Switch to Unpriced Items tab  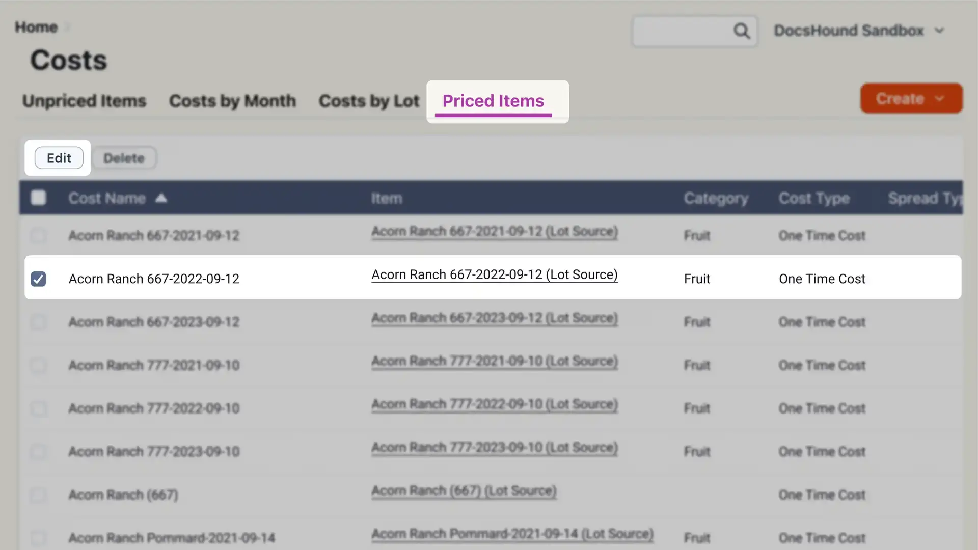coord(84,101)
